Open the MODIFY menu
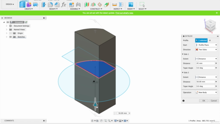This screenshot has width=220, height=124. click(x=53, y=9)
